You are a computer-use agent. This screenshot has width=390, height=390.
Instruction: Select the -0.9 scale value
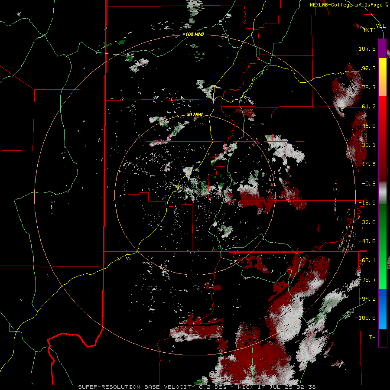tap(369, 184)
